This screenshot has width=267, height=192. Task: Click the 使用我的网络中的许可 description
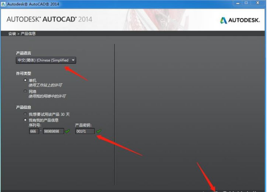click(x=47, y=96)
